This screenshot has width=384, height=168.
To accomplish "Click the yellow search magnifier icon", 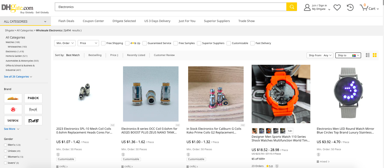I will [292, 7].
